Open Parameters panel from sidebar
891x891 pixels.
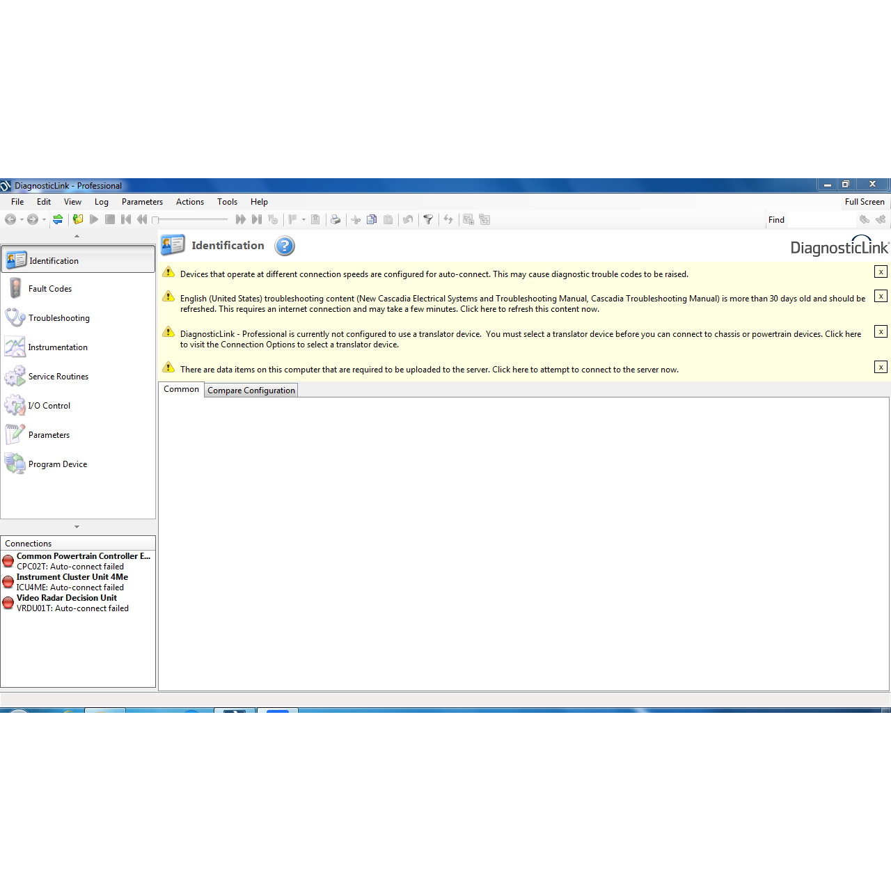78,435
